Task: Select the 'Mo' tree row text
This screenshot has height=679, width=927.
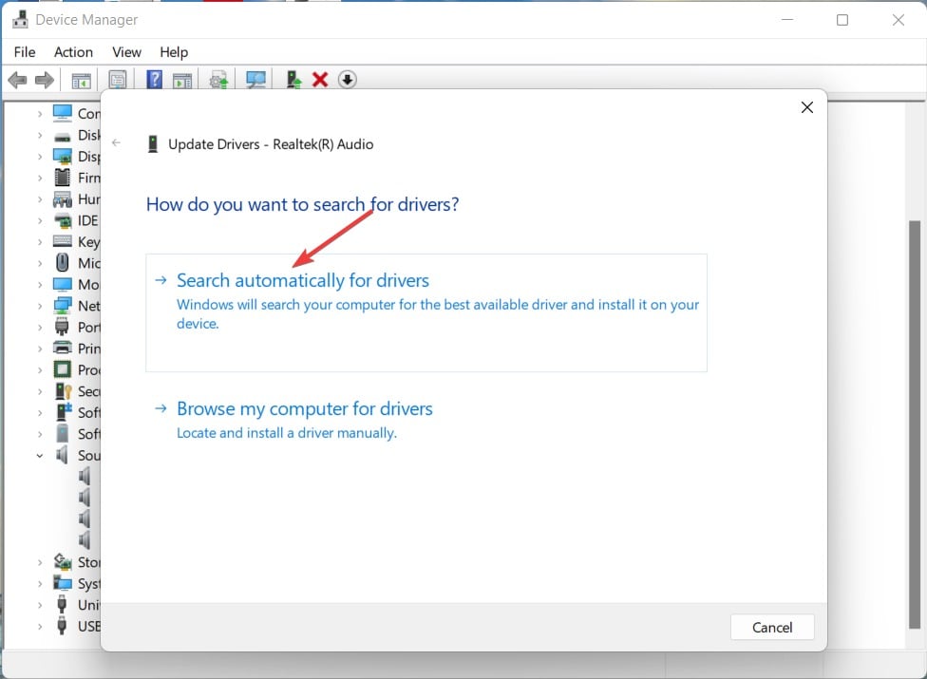Action: point(88,285)
